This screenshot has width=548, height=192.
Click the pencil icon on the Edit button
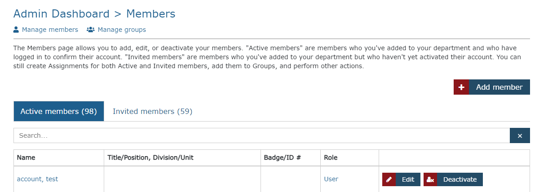point(389,179)
